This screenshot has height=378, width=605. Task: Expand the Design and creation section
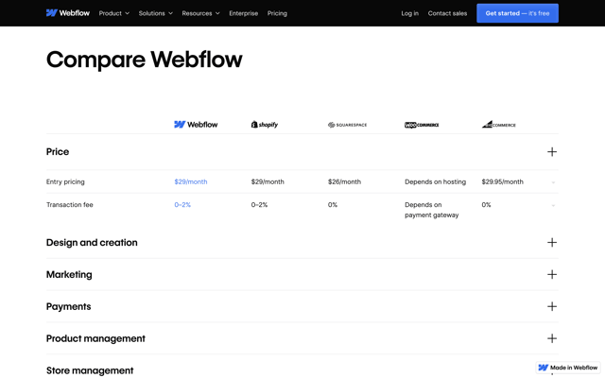pyautogui.click(x=552, y=242)
